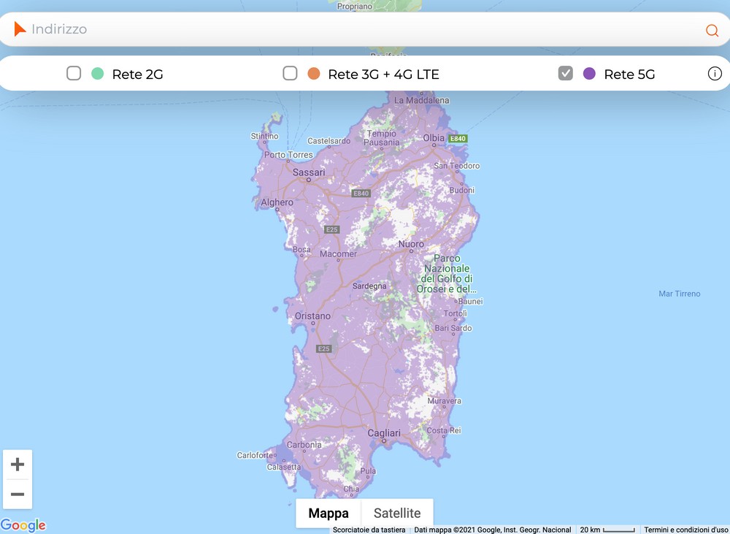Click the Rete 5G label text
730x534 pixels.
coord(629,74)
